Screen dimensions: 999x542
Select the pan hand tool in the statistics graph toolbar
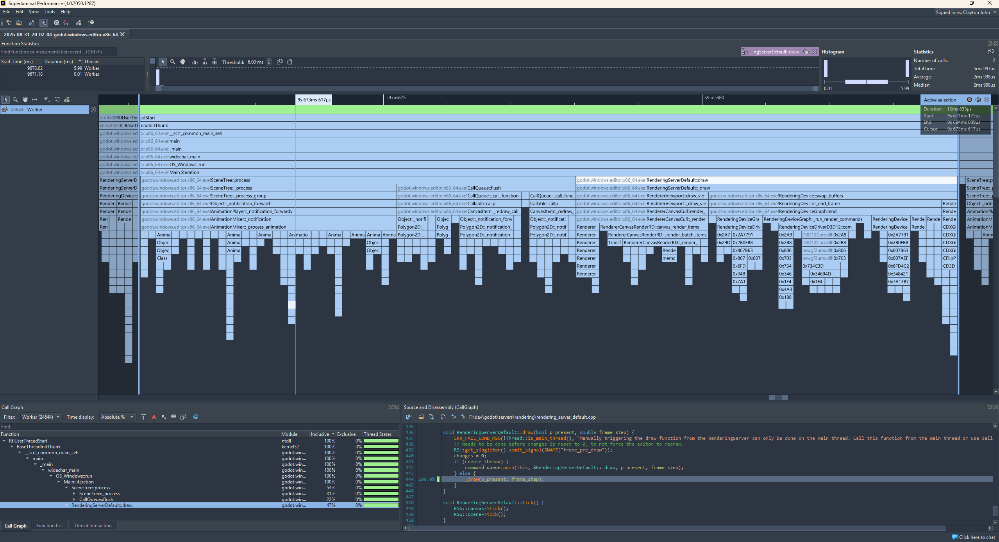[x=182, y=62]
